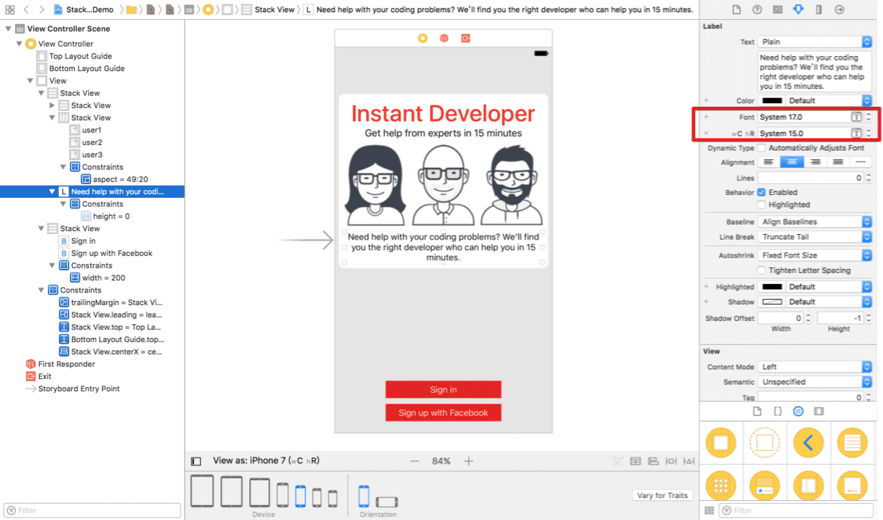
Task: Set text alignment to justified
Action: click(x=837, y=162)
